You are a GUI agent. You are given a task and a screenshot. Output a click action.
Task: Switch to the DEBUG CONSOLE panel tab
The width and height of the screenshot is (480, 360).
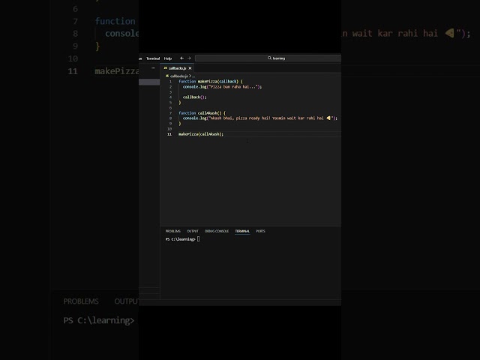217,231
